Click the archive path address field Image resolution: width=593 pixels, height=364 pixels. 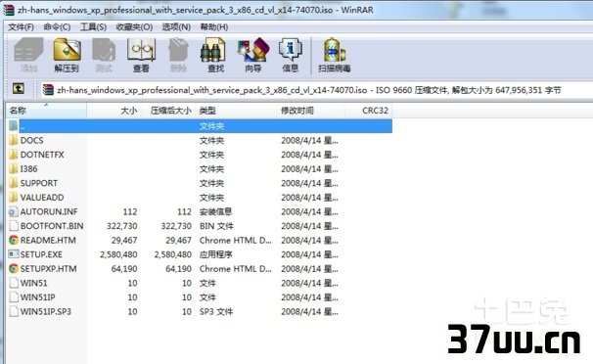[316, 90]
